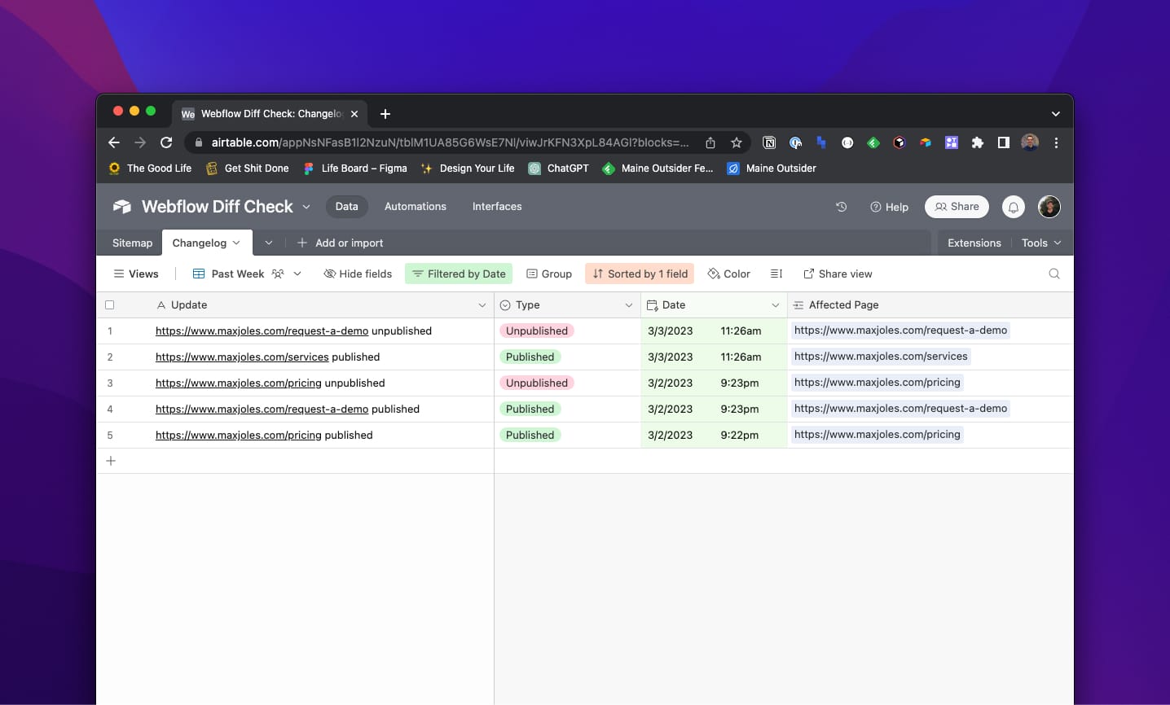This screenshot has width=1170, height=705.
Task: Add a new record with the plus button
Action: (x=111, y=461)
